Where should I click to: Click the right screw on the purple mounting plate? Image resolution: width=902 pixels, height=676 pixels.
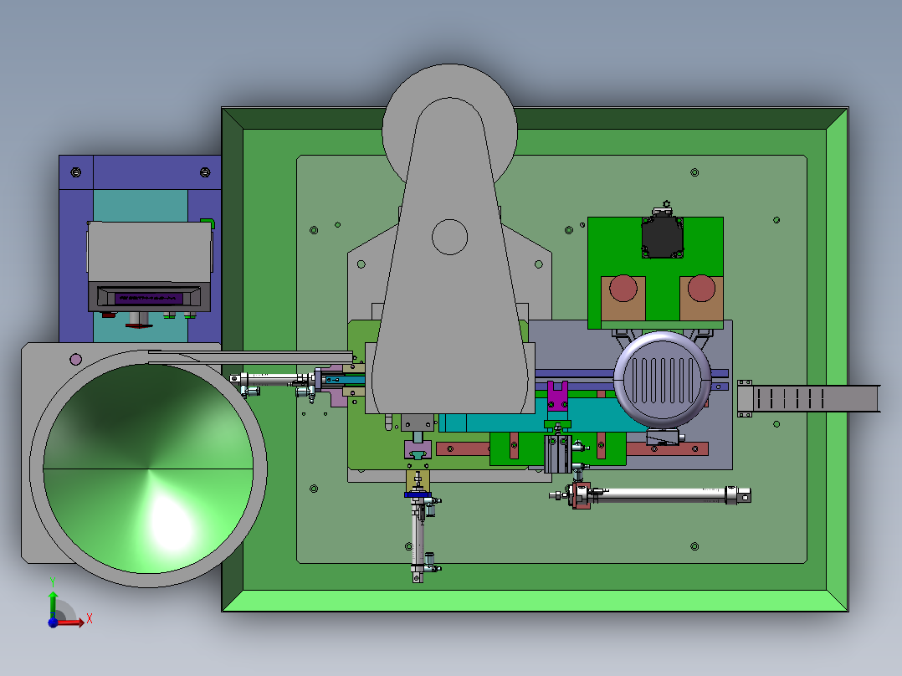(x=205, y=172)
